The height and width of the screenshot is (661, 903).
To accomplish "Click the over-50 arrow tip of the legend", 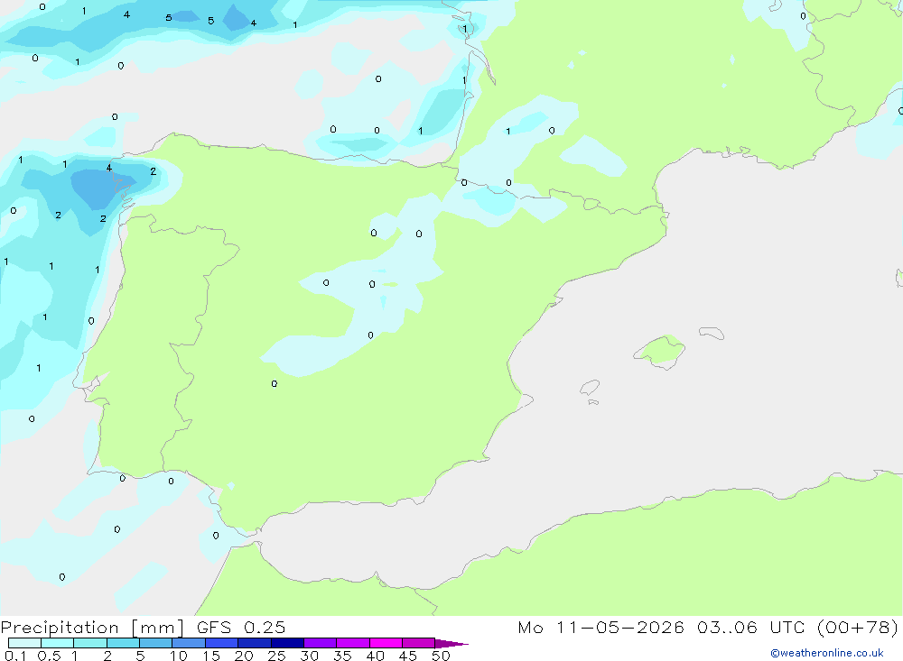I will (x=451, y=644).
